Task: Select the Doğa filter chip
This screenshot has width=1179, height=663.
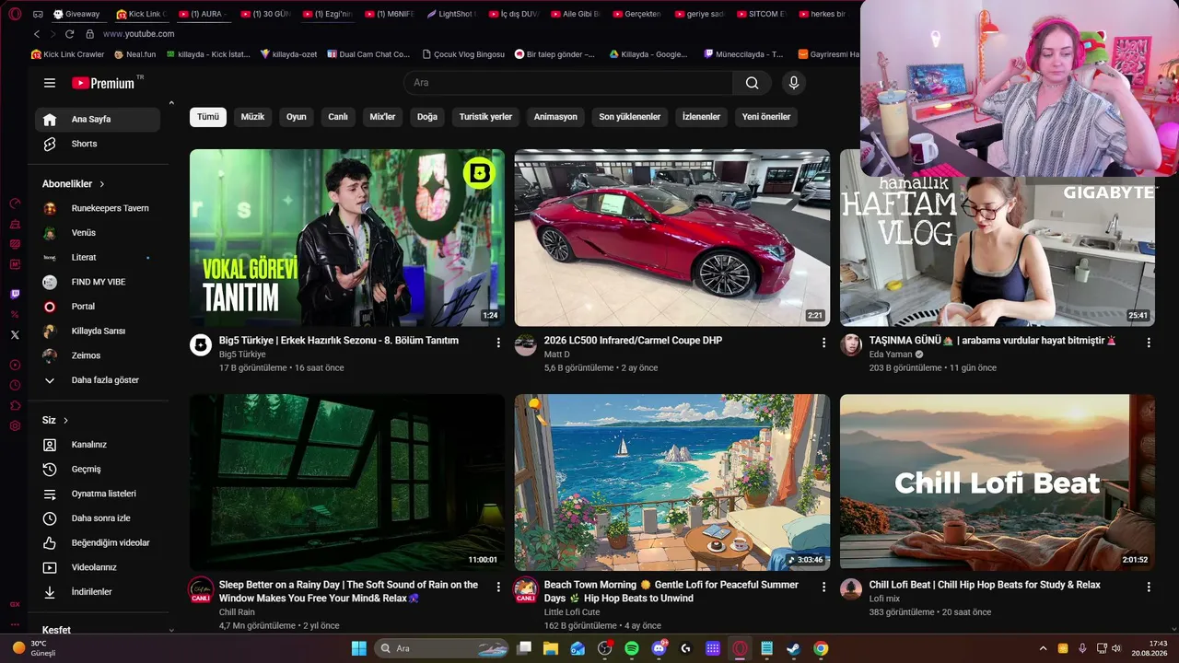Action: 427,117
